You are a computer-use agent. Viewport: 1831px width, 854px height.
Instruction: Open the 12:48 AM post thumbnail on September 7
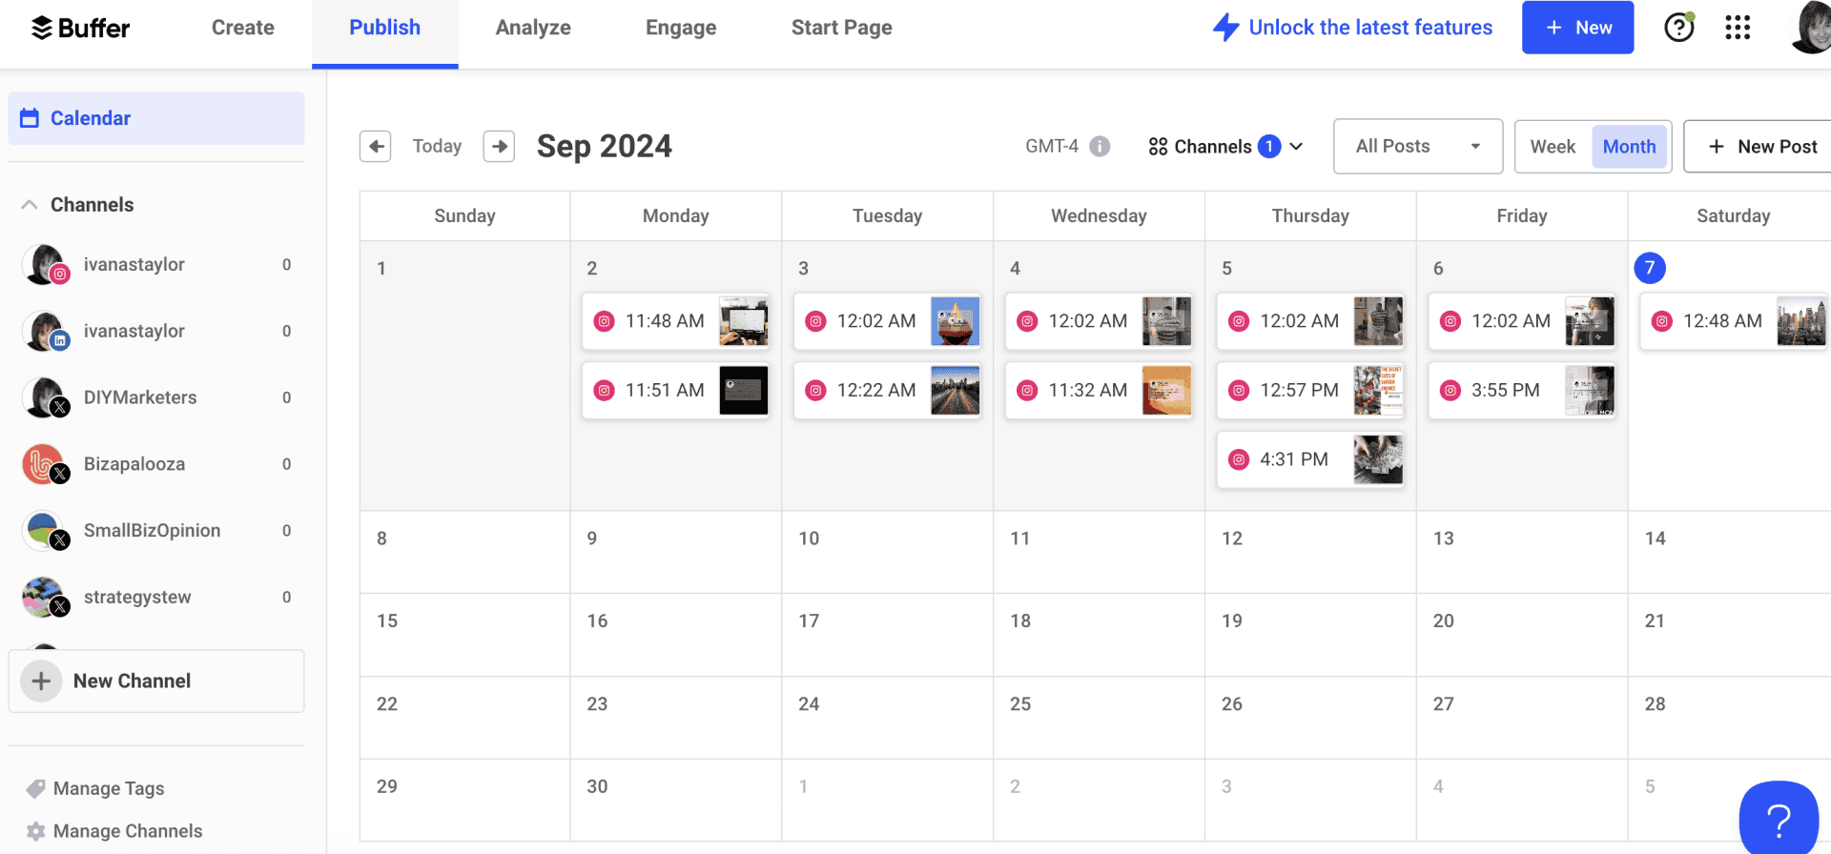pos(1800,321)
